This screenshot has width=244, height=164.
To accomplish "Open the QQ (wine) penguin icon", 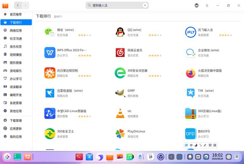I will tap(120, 32).
